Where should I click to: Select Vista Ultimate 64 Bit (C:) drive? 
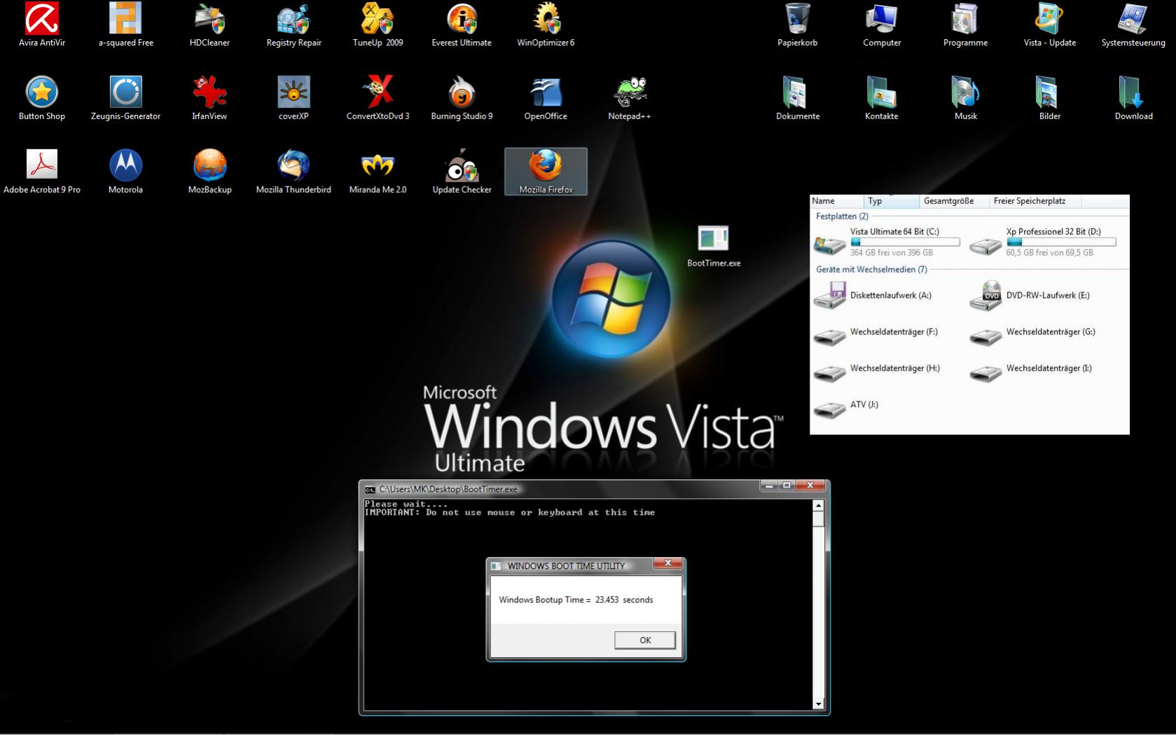pyautogui.click(x=887, y=242)
